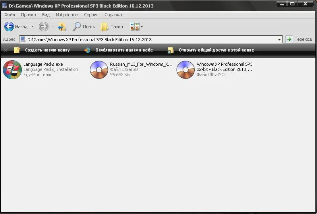The width and height of the screenshot is (317, 214).
Task: Click the Back arrow icon
Action: coord(9,27)
